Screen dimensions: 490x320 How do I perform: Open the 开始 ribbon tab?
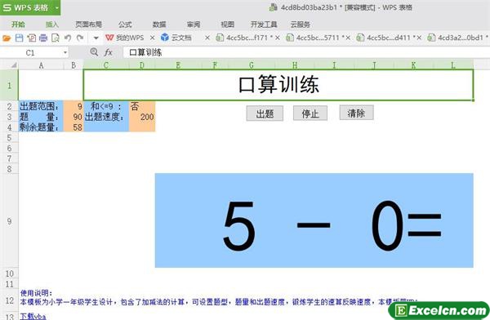pos(18,24)
